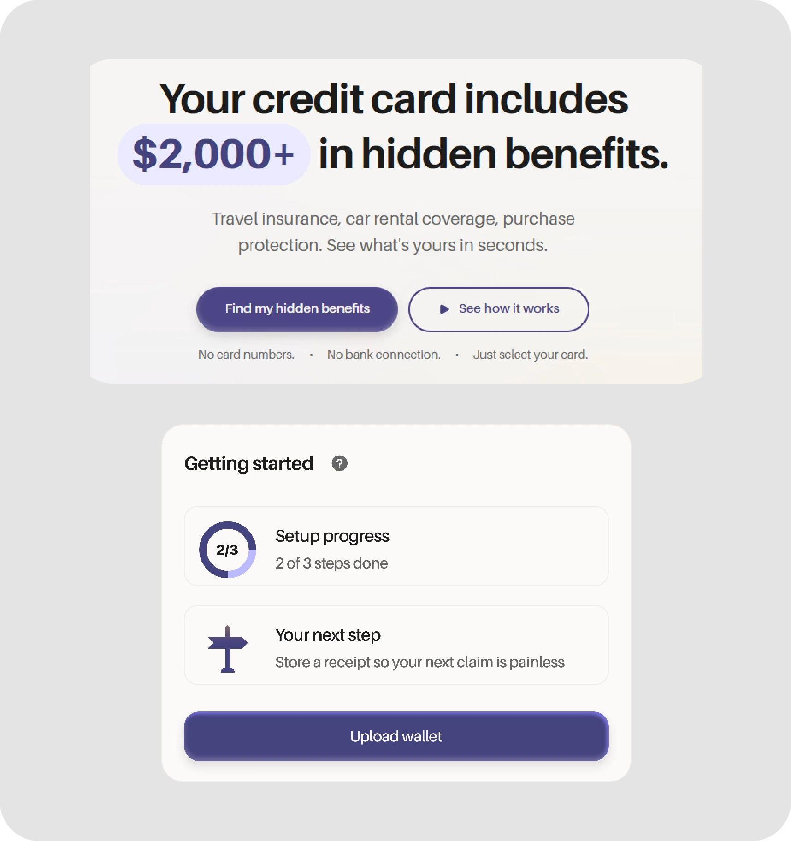Click the $2,000+ highlighted pill
The height and width of the screenshot is (841, 791).
point(213,154)
